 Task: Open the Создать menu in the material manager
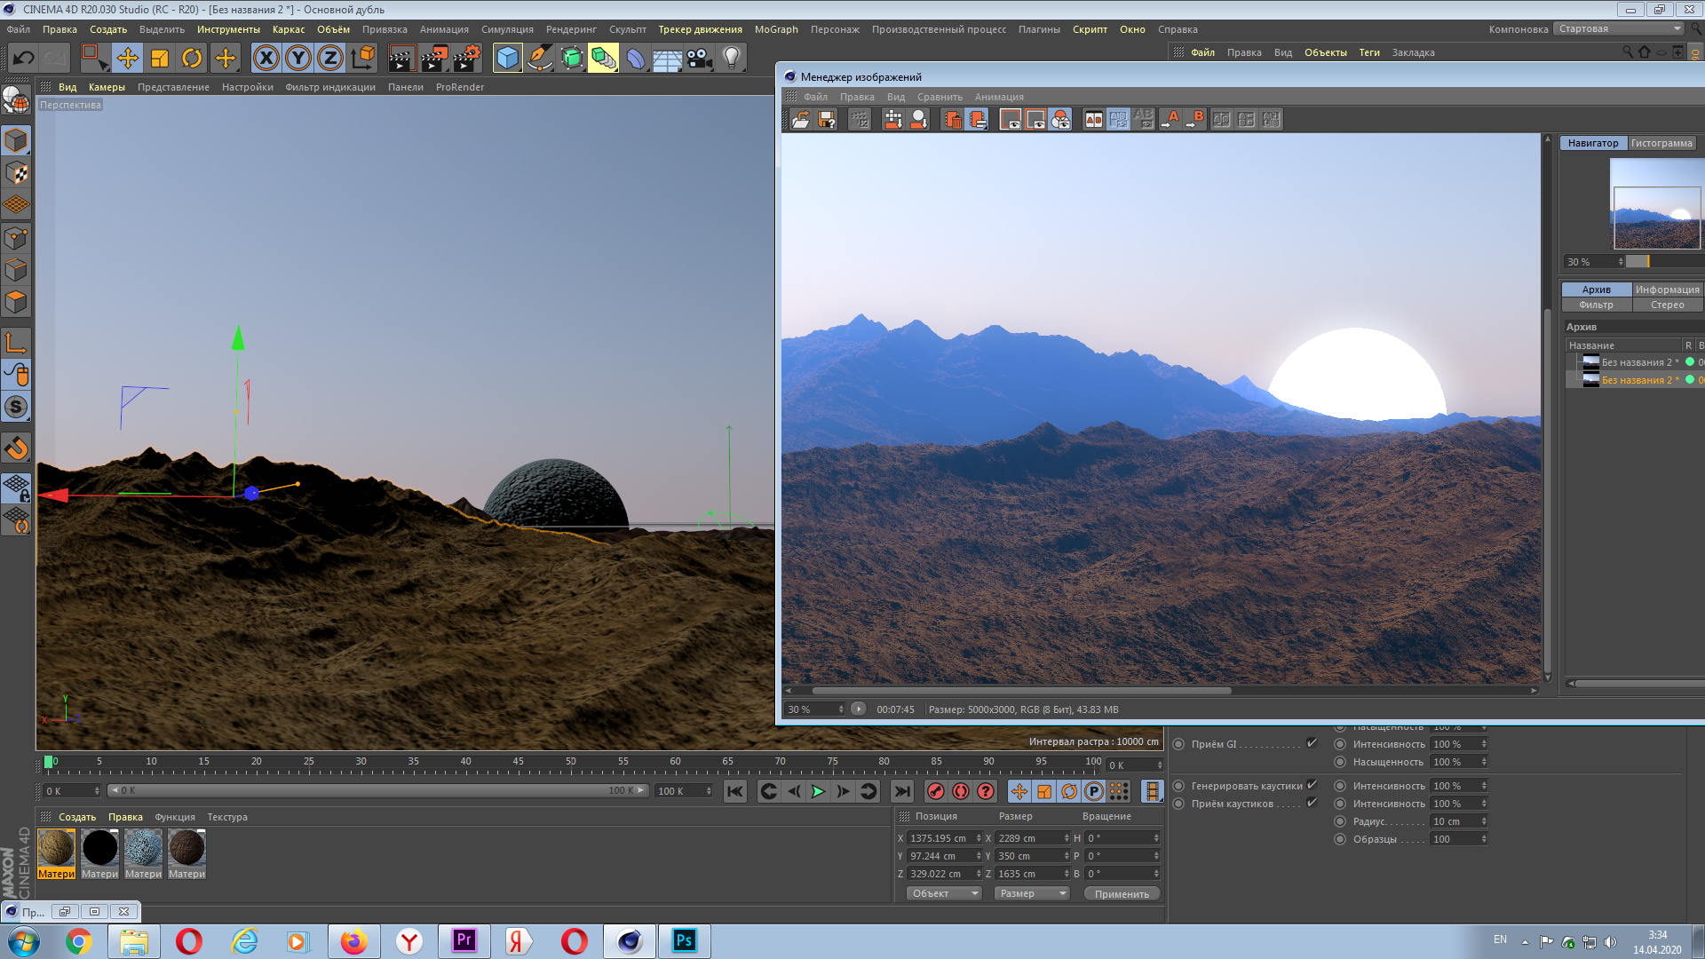(77, 817)
